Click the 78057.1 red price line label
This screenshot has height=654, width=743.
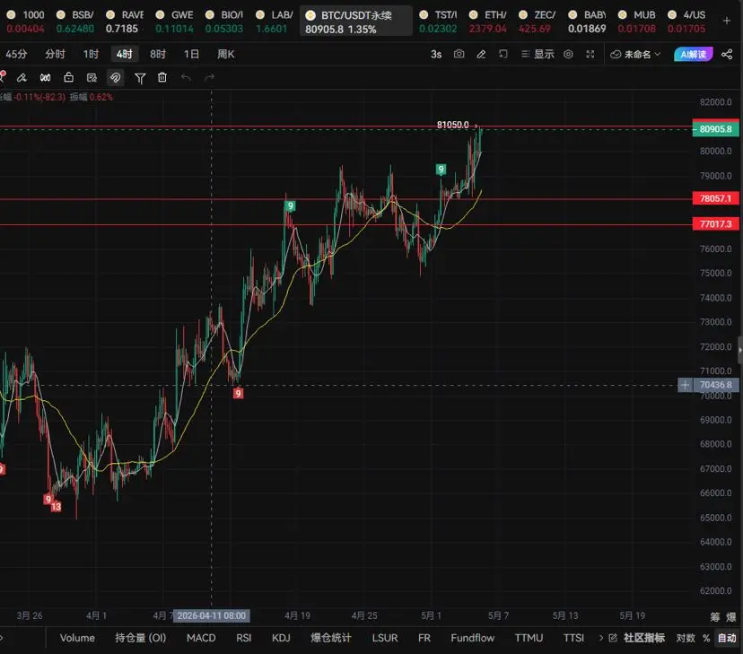715,198
